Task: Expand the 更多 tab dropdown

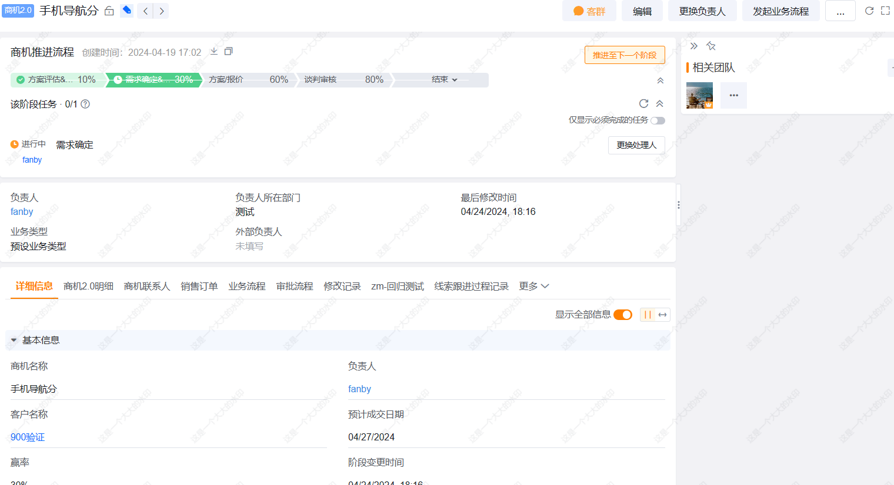Action: (534, 286)
